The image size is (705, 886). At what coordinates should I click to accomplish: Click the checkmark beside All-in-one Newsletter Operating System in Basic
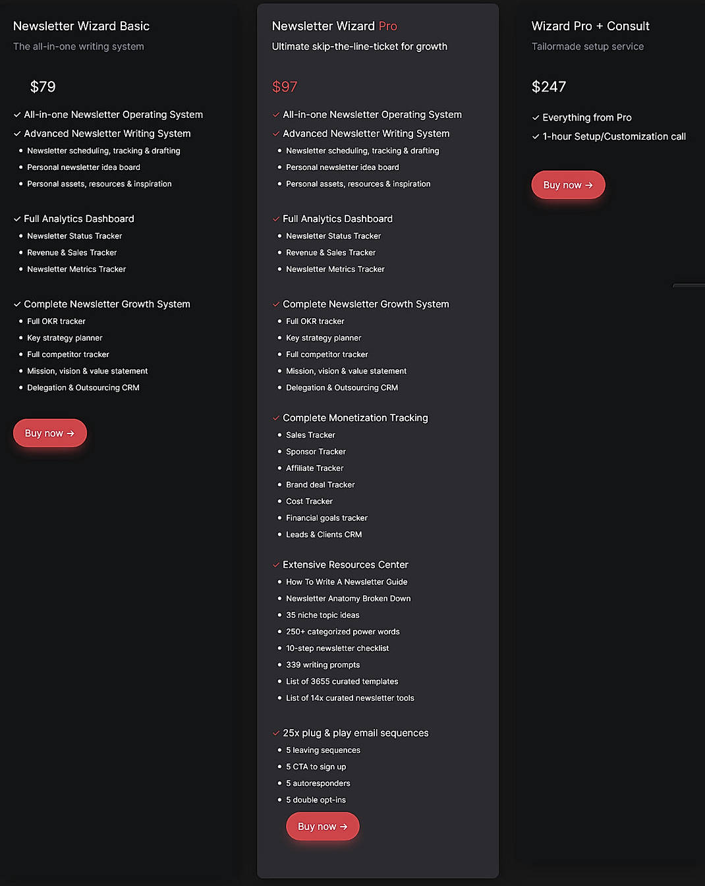16,115
